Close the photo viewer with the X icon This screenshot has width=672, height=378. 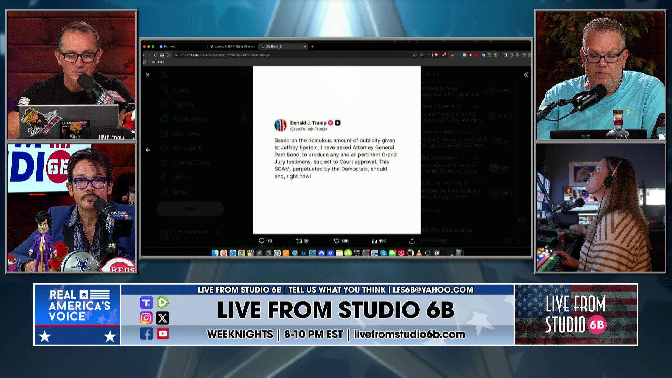point(148,75)
